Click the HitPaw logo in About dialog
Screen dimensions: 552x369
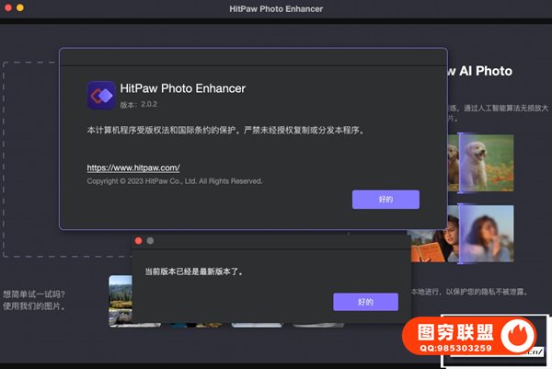click(x=101, y=94)
